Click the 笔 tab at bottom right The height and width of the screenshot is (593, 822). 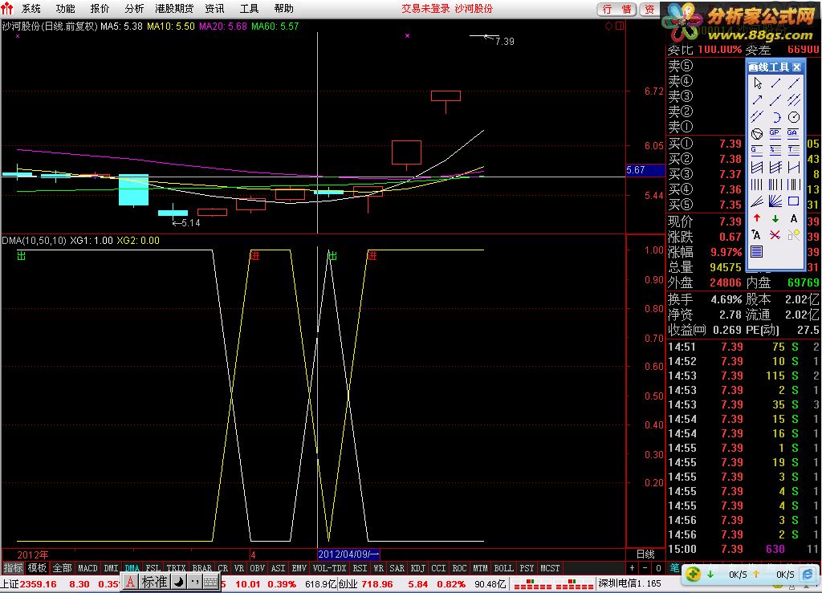674,568
